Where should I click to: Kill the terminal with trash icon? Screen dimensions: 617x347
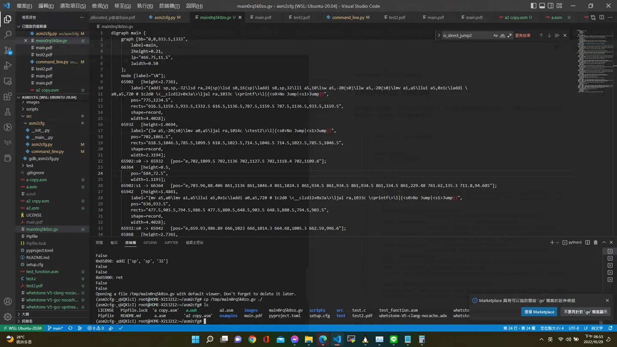[596, 242]
